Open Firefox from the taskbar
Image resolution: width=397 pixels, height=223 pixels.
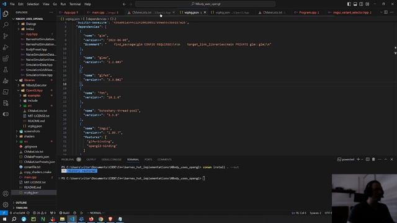pos(91,219)
